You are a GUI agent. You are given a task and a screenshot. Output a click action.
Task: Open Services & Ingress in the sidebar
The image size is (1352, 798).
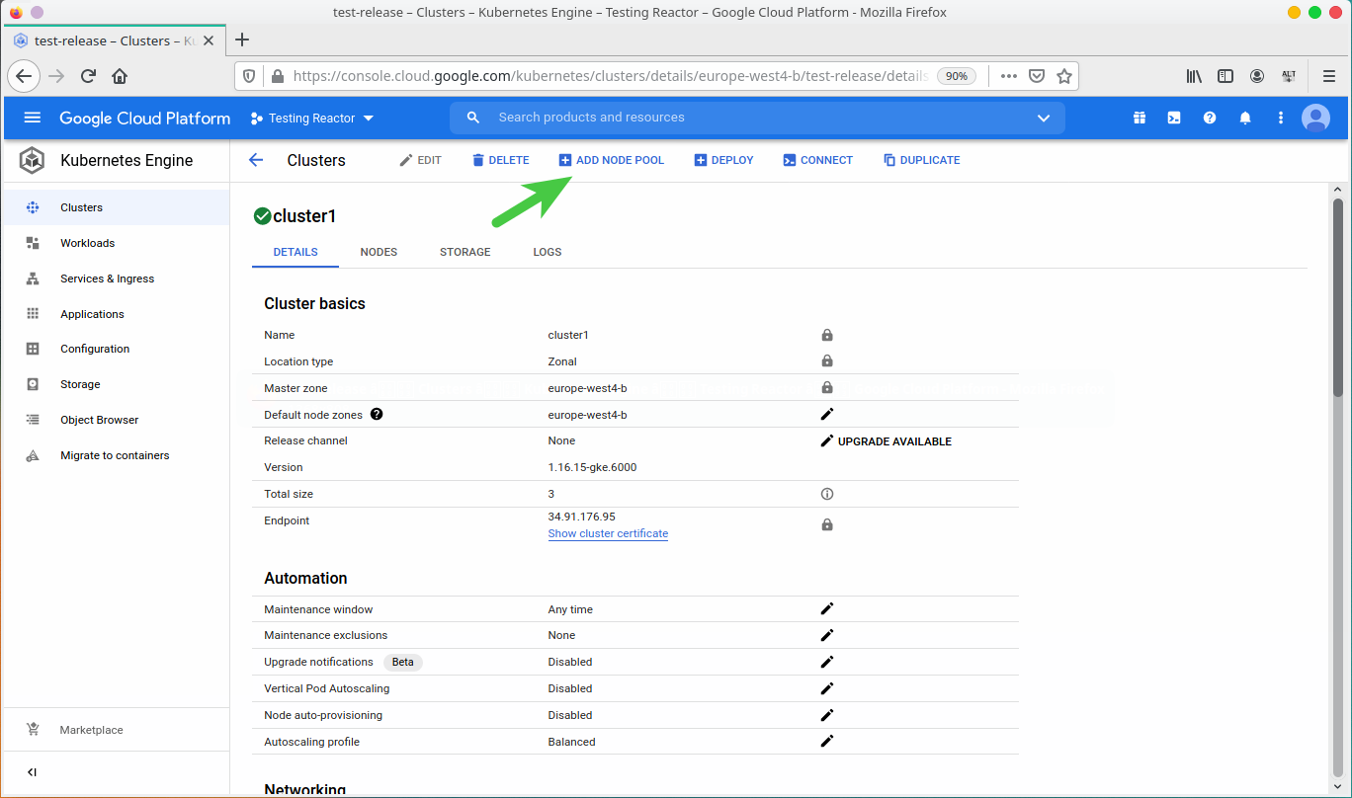(115, 279)
